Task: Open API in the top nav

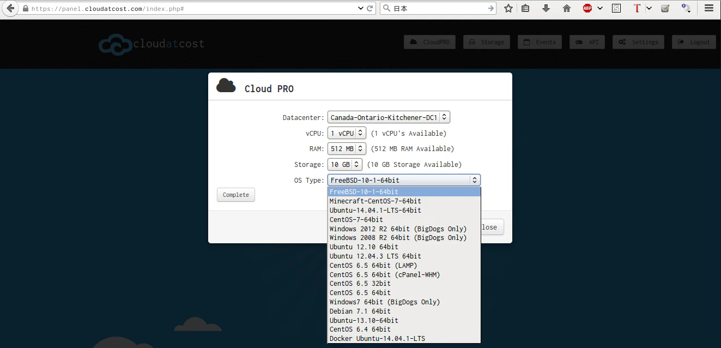Action: coord(587,42)
